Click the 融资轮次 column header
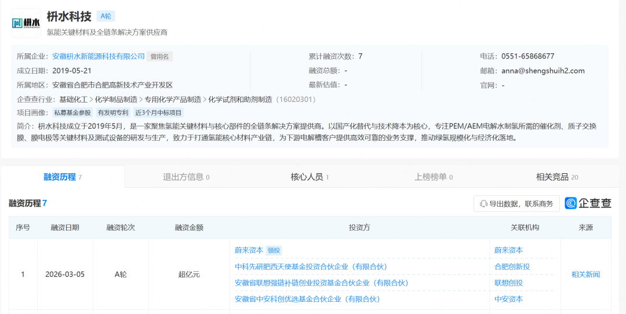 pyautogui.click(x=121, y=228)
